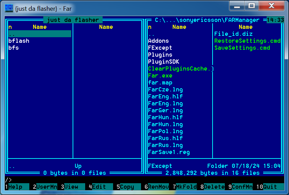This screenshot has width=289, height=195.
Task: Select the highlighted '..' entry in left panel
Action: pos(40,34)
